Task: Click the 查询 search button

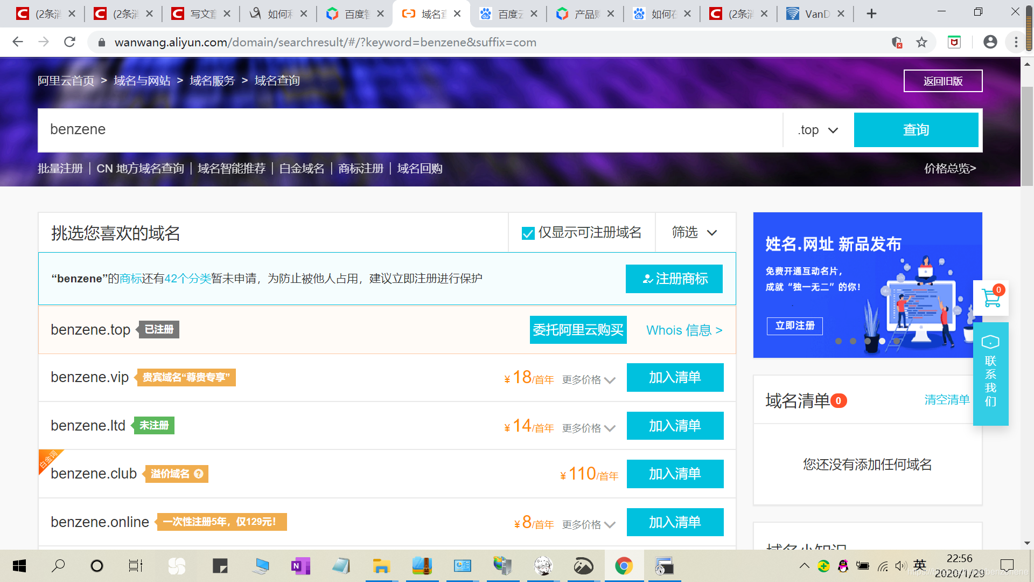Action: click(x=916, y=130)
